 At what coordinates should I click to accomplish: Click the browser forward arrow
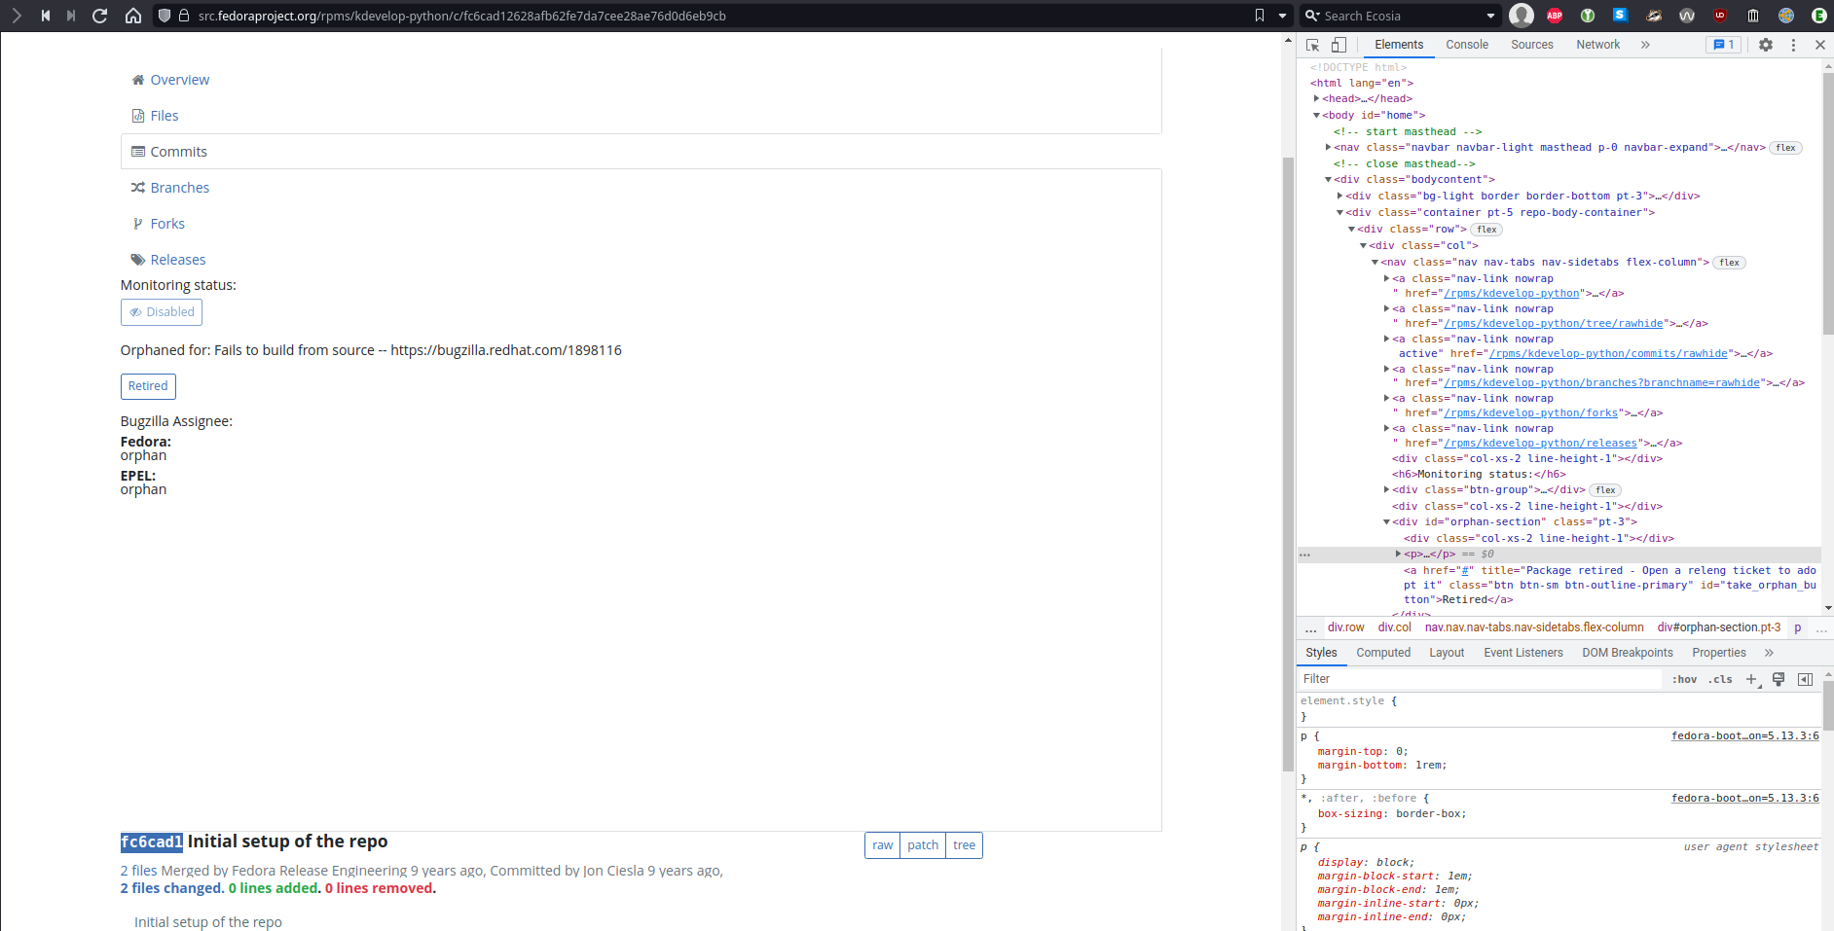(x=17, y=16)
